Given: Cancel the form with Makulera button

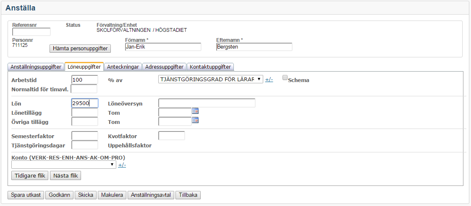Looking at the screenshot, I should tap(112, 195).
